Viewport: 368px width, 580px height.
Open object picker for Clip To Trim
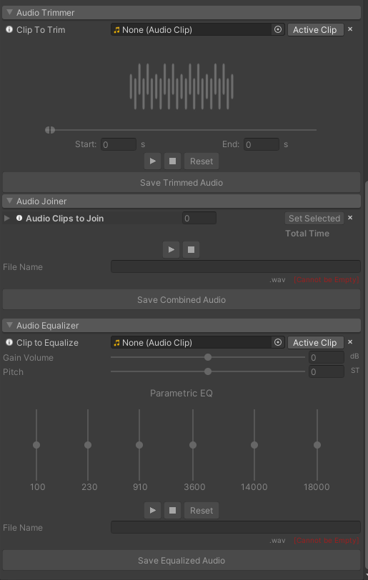click(278, 29)
